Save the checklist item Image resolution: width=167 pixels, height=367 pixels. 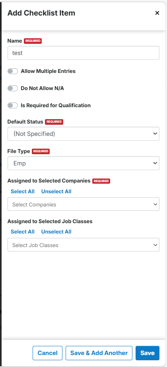(148, 353)
